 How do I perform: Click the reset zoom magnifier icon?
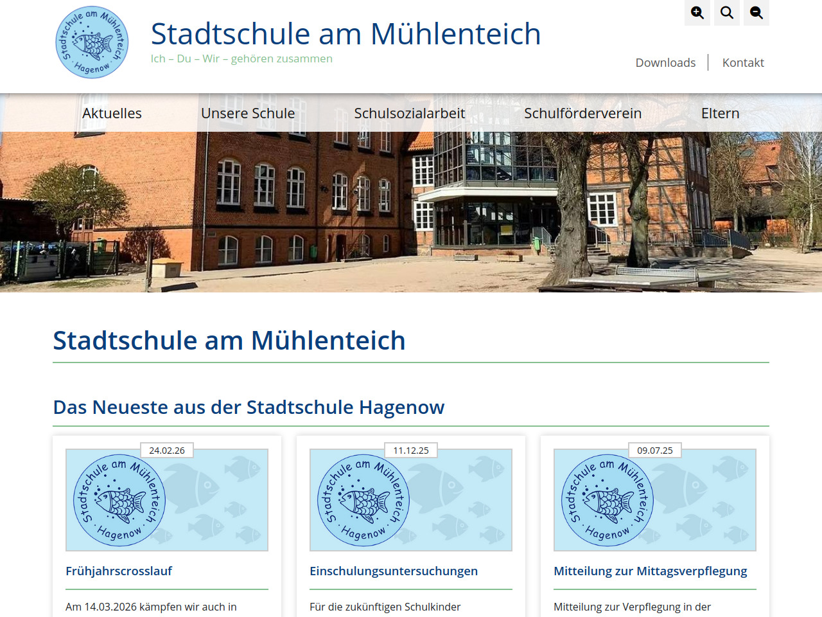(727, 13)
